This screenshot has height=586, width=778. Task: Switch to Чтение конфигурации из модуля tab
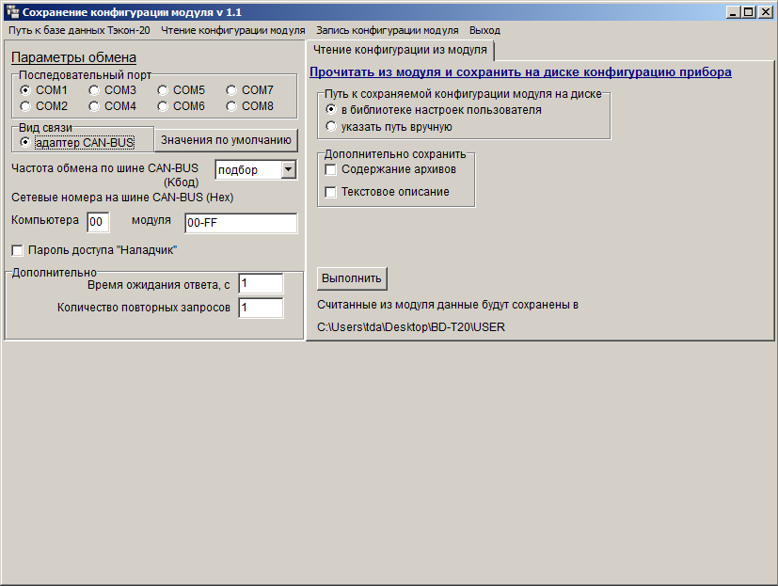(400, 50)
